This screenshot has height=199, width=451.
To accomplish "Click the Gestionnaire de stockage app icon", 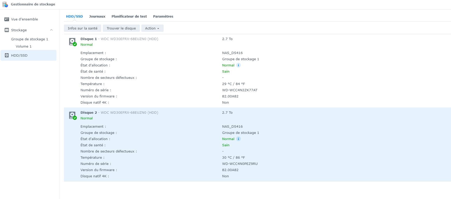I will (x=5, y=4).
